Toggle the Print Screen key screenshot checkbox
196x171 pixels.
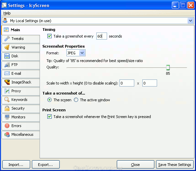click(49, 117)
